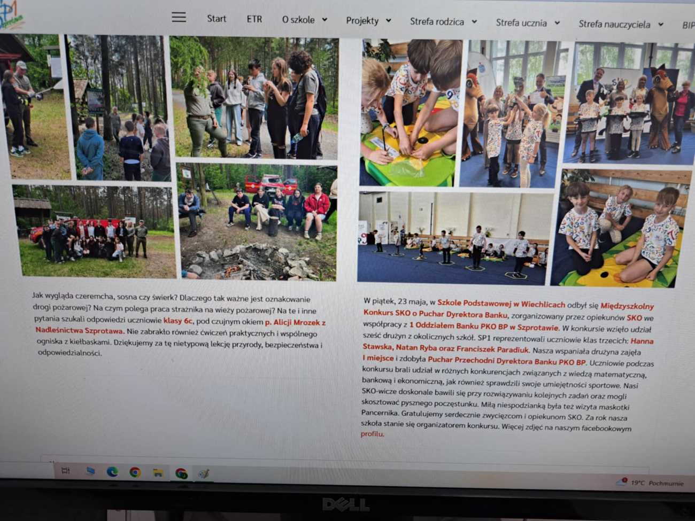
Task: Click 'p. Alicji Mrozek z' highlighted text
Action: [295, 322]
